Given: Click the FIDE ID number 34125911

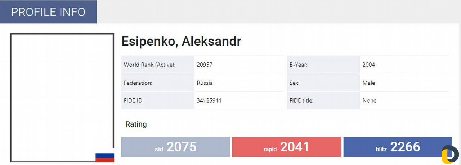Looking at the screenshot, I should coord(209,100).
